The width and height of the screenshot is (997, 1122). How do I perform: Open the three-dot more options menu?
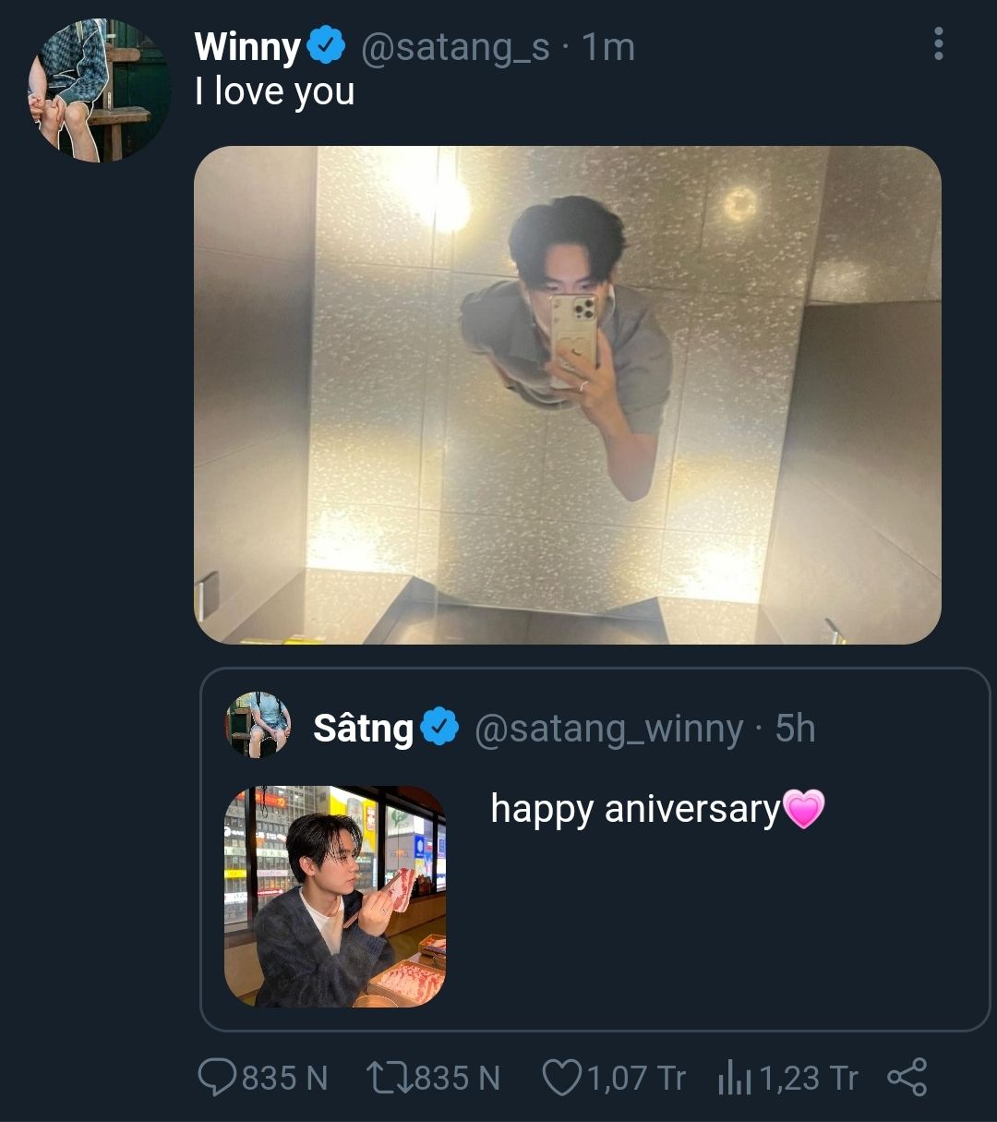click(x=939, y=43)
